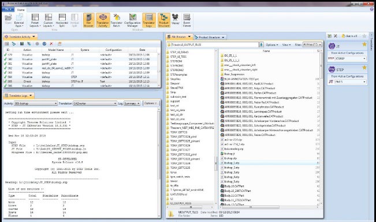This screenshot has height=222, width=376.
Task: Select the Home ribbon tab
Action: (21, 10)
